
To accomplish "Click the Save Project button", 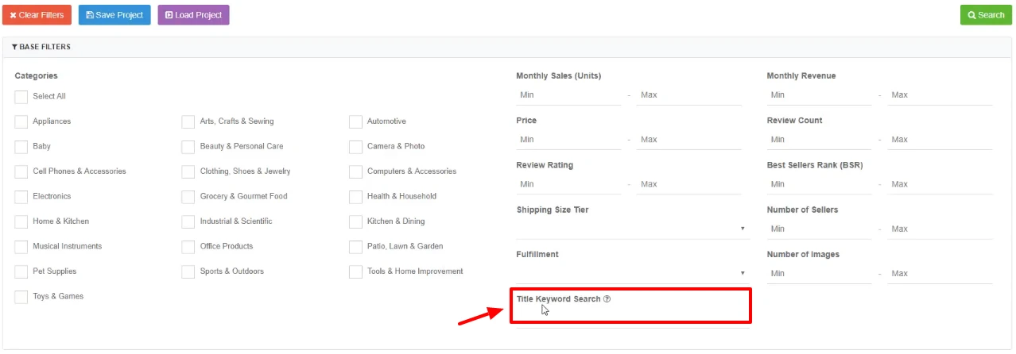I will (114, 15).
